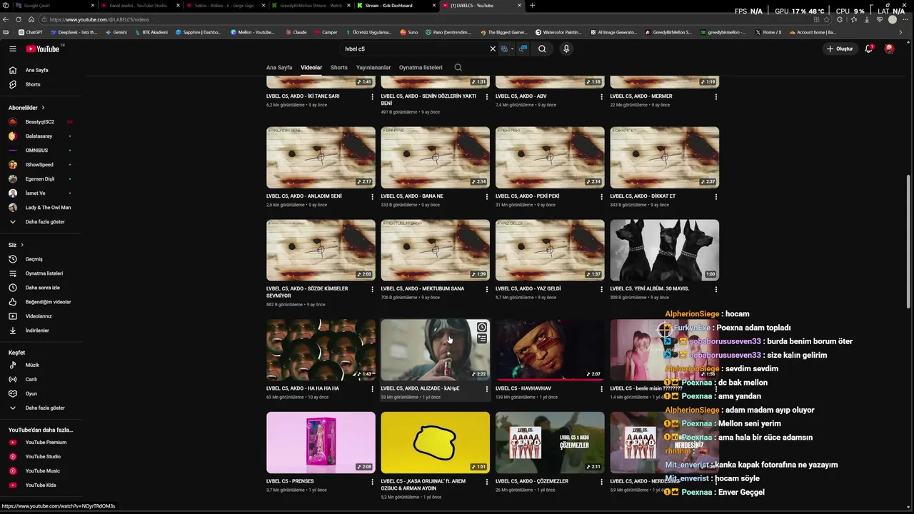Add kAHpE video to Watch Later clock icon
914x514 pixels.
point(482,328)
